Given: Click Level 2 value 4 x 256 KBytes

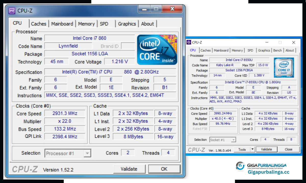Looking at the screenshot, I should pyautogui.click(x=268, y=124).
